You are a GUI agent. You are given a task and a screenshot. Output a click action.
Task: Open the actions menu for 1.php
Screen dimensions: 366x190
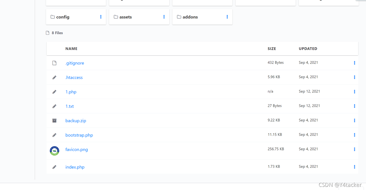pyautogui.click(x=354, y=92)
